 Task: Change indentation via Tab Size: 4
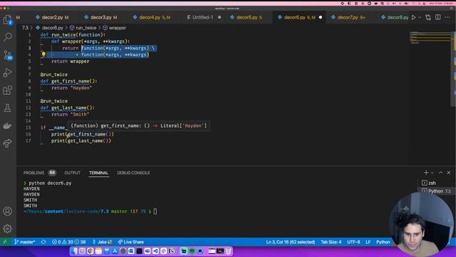tap(331, 242)
